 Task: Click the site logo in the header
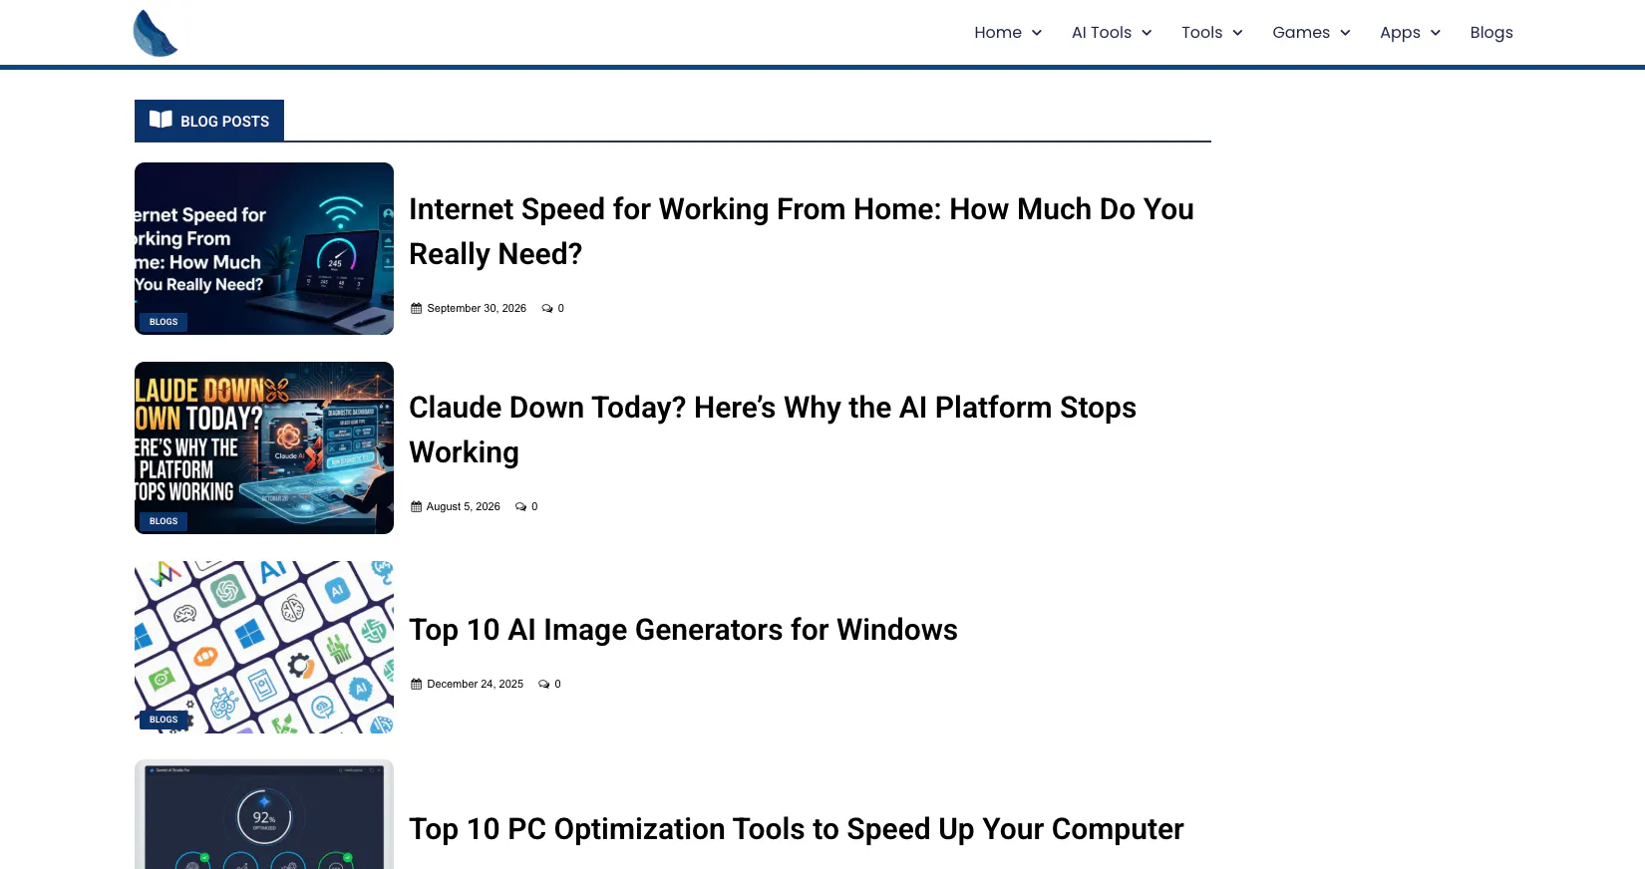pos(156,33)
